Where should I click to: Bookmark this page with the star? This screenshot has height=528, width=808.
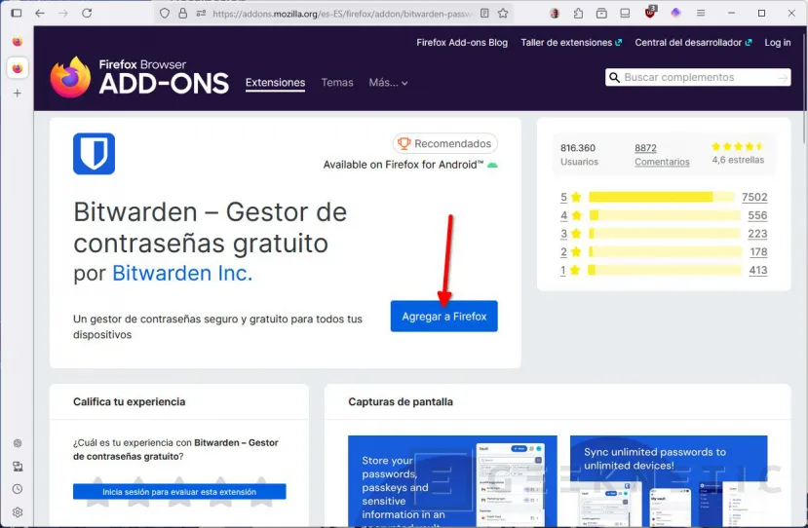(503, 14)
